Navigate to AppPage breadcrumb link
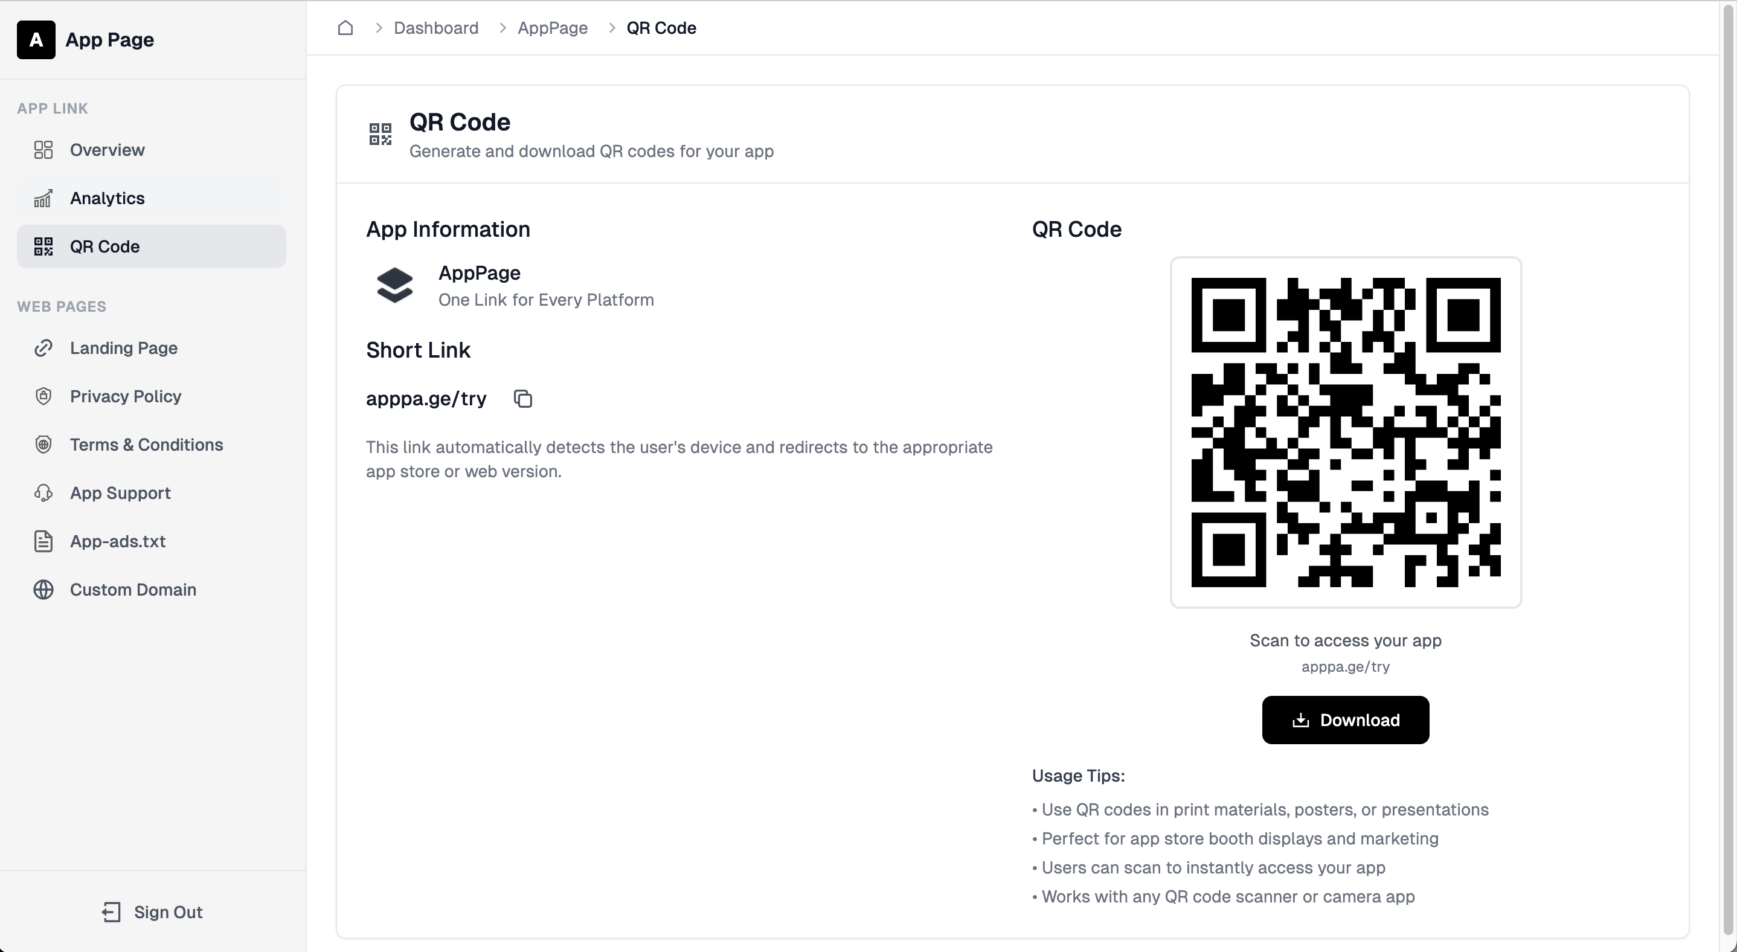Viewport: 1737px width, 952px height. pyautogui.click(x=552, y=28)
